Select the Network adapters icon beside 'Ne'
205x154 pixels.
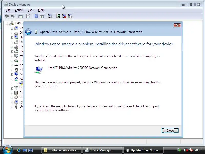16,79
